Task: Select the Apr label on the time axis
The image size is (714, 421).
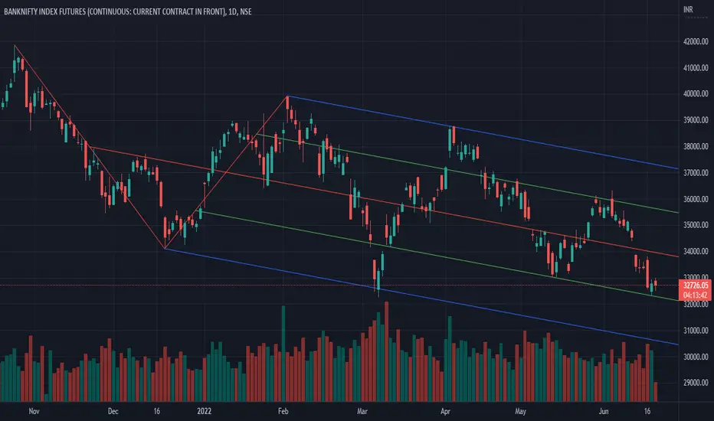Action: click(x=445, y=411)
